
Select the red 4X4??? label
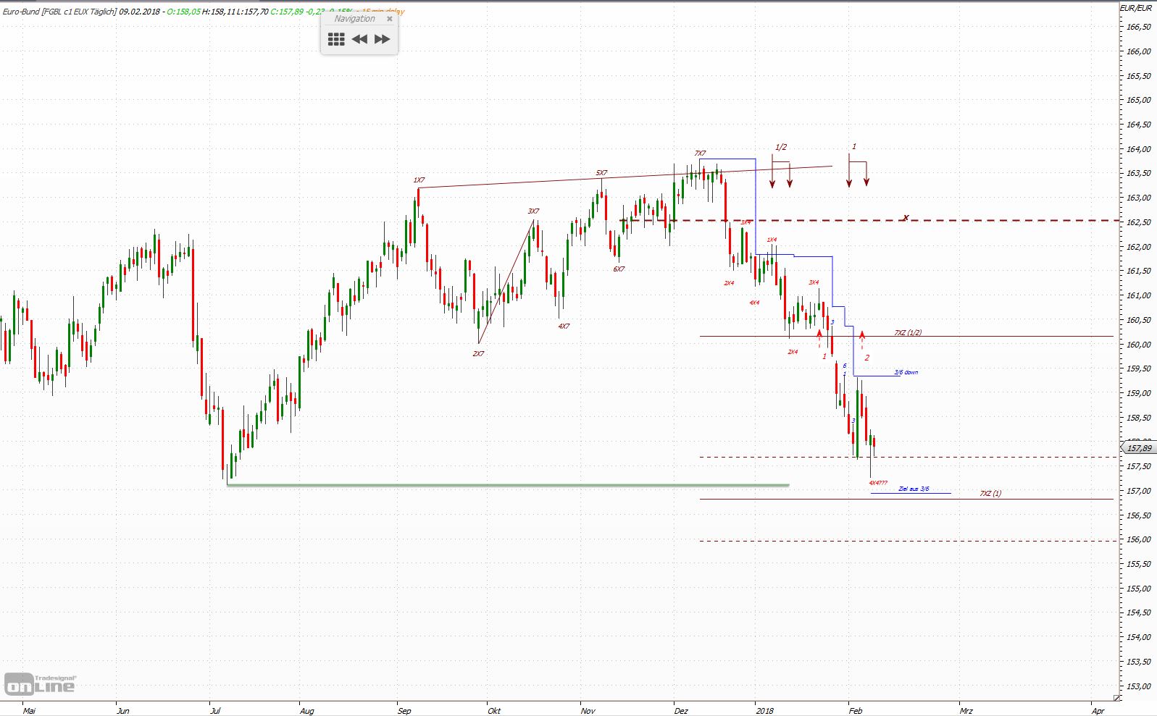click(x=877, y=483)
